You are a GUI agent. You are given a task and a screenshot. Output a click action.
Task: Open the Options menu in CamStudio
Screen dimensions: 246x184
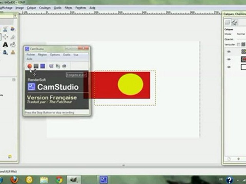55,55
